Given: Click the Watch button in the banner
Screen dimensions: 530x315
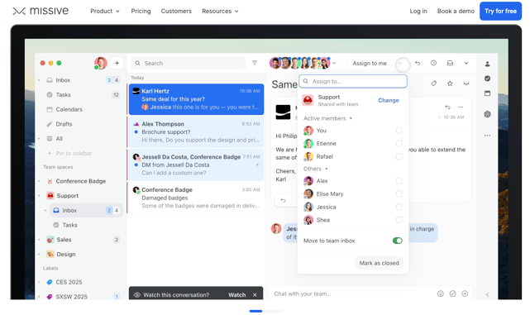Looking at the screenshot, I should (x=237, y=294).
